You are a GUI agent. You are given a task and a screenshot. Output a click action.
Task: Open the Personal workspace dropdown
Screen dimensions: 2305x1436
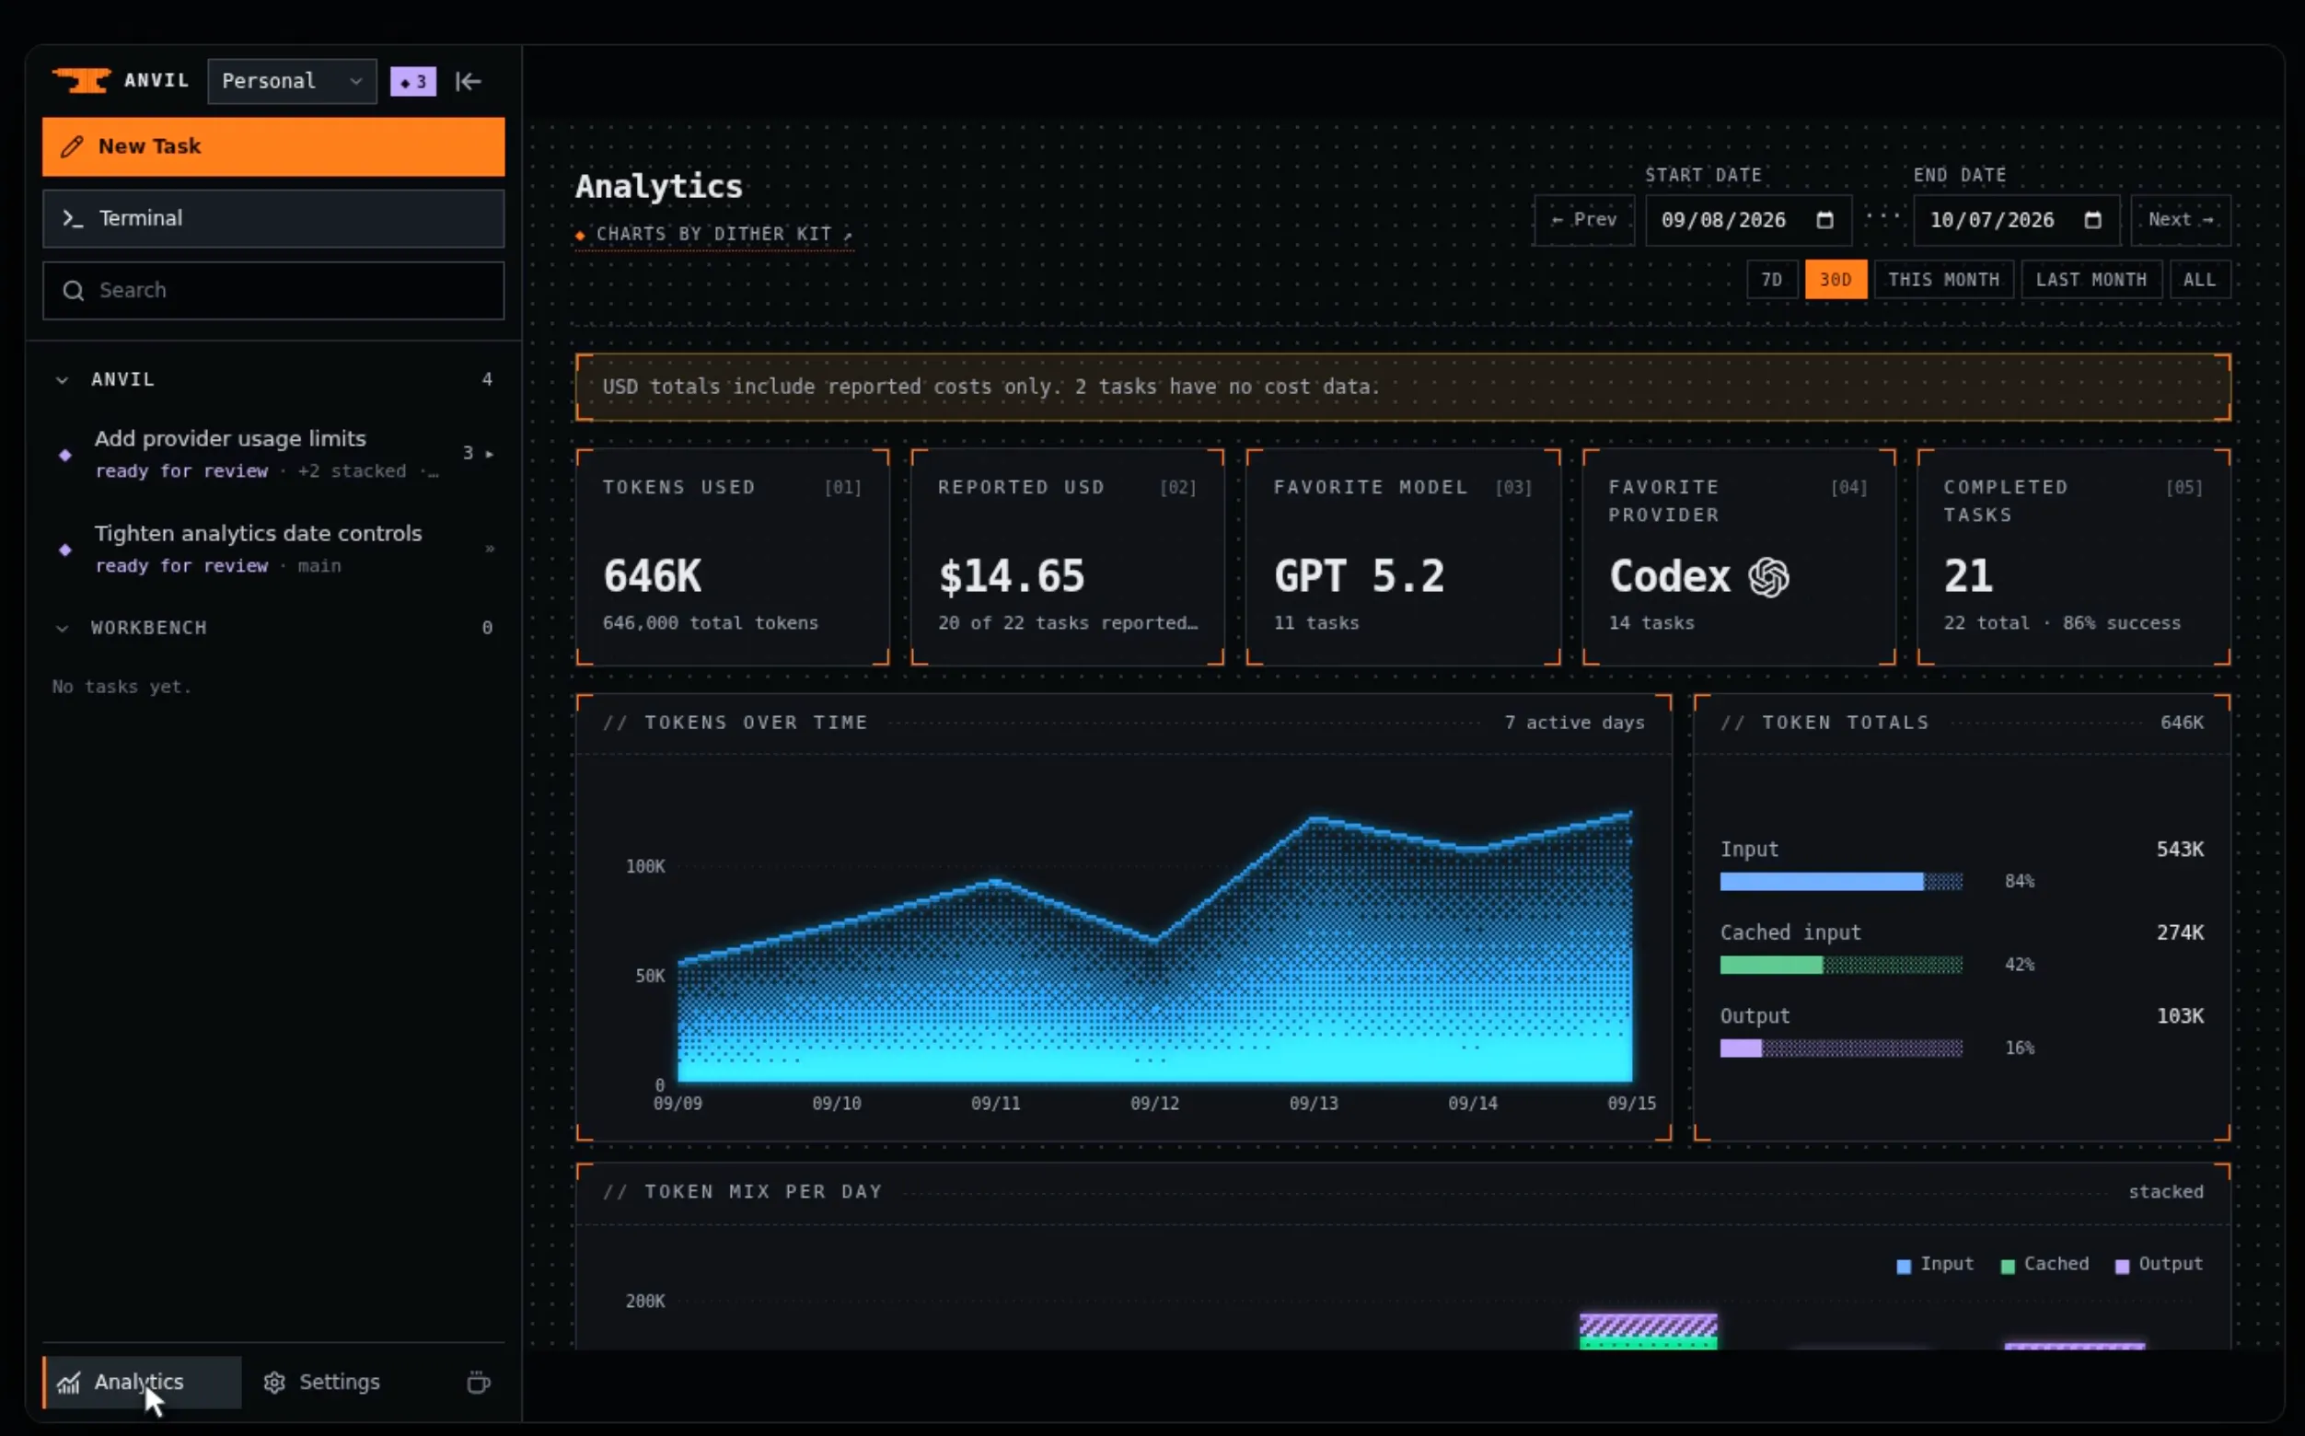[292, 82]
